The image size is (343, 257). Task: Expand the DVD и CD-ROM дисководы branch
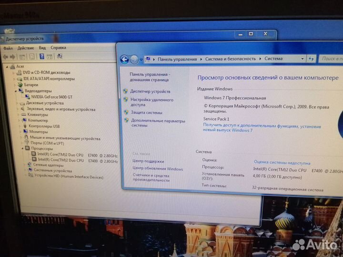[13, 73]
